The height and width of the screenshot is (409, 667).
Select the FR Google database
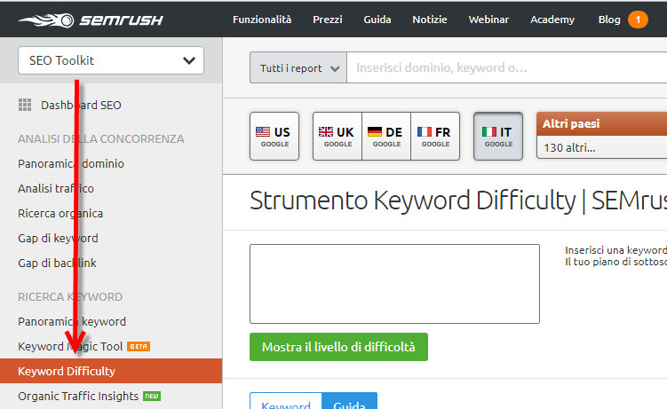(x=435, y=137)
